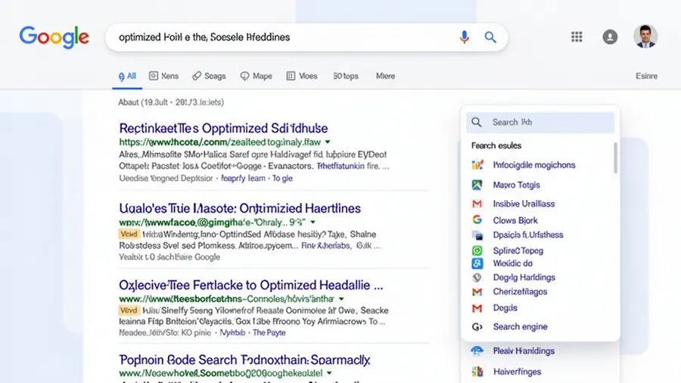This screenshot has width=681, height=383.
Task: Click the Maps icon beside 'Mavro Totgis'
Action: click(x=477, y=185)
